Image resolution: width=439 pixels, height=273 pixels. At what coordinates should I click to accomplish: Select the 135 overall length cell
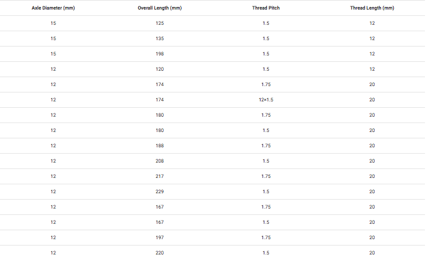click(x=159, y=38)
